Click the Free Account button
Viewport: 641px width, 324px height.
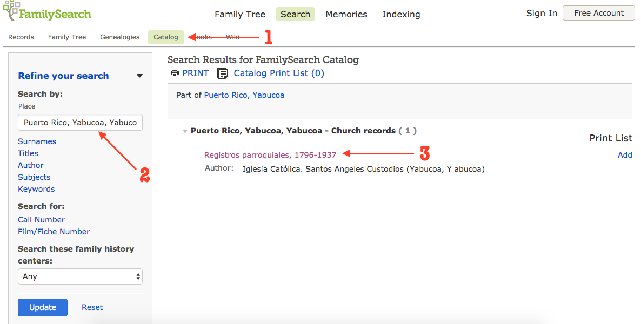click(x=599, y=13)
